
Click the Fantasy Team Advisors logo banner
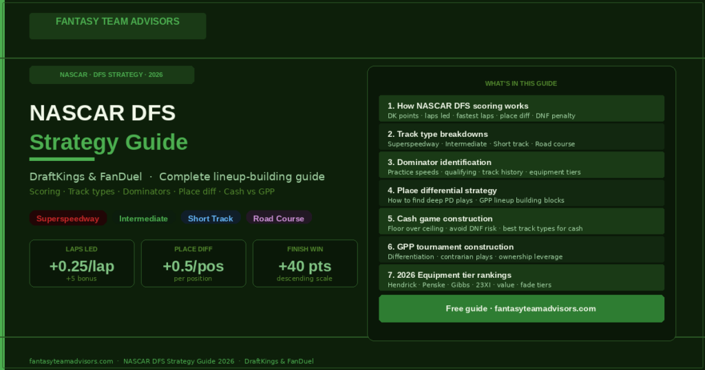tap(118, 26)
